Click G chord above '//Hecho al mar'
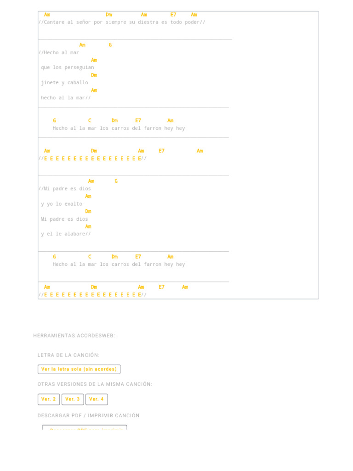The image size is (353, 471). [x=110, y=45]
